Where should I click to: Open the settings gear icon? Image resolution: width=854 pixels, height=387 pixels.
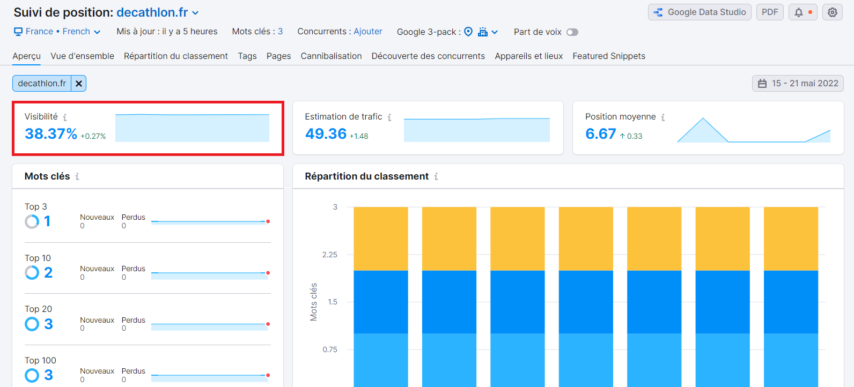coord(833,12)
